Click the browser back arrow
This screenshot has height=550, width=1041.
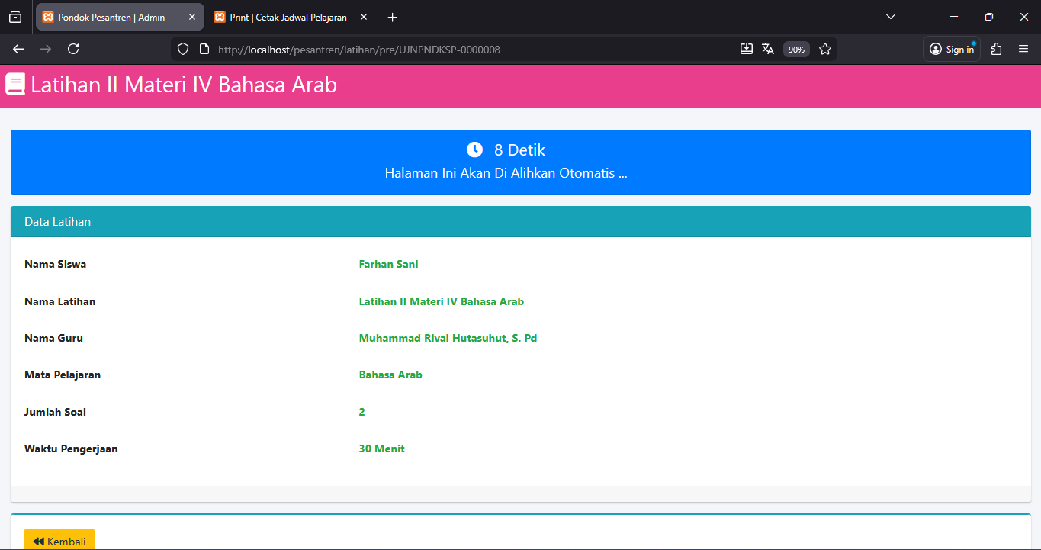[18, 49]
